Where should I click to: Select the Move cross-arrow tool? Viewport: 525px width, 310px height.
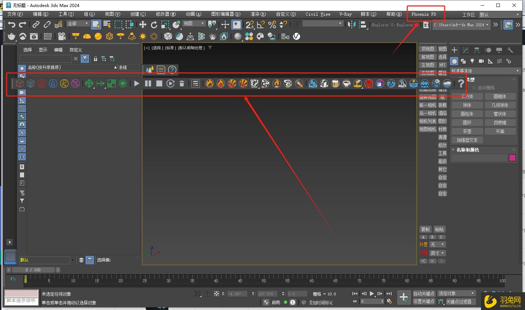tap(143, 24)
